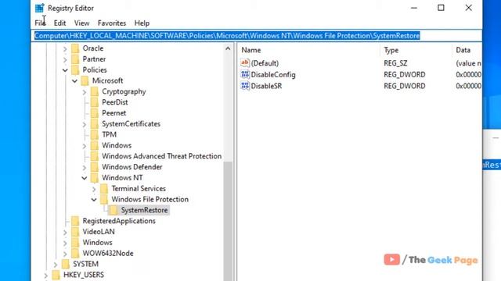Open the Help menu

tap(142, 23)
